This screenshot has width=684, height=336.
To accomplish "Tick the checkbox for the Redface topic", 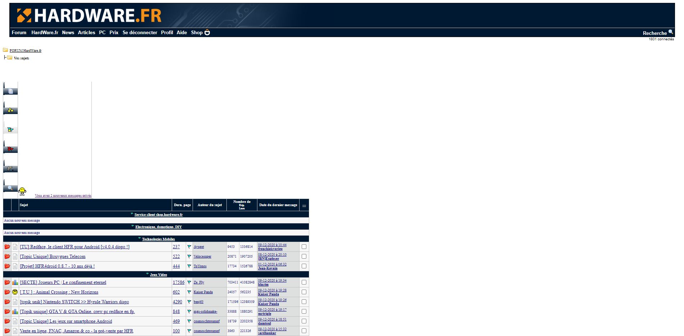I will click(304, 247).
